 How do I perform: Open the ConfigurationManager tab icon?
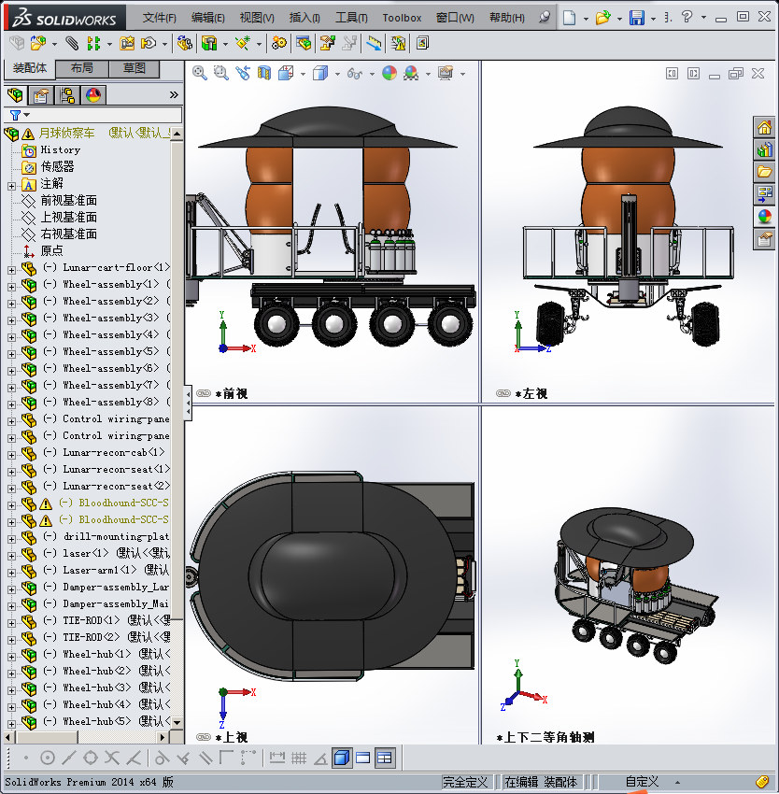[x=67, y=94]
